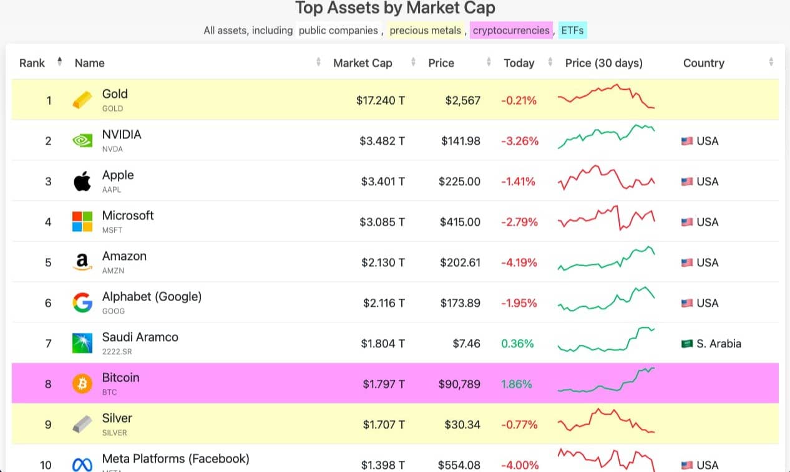Click the USA flag in Apple row

687,181
